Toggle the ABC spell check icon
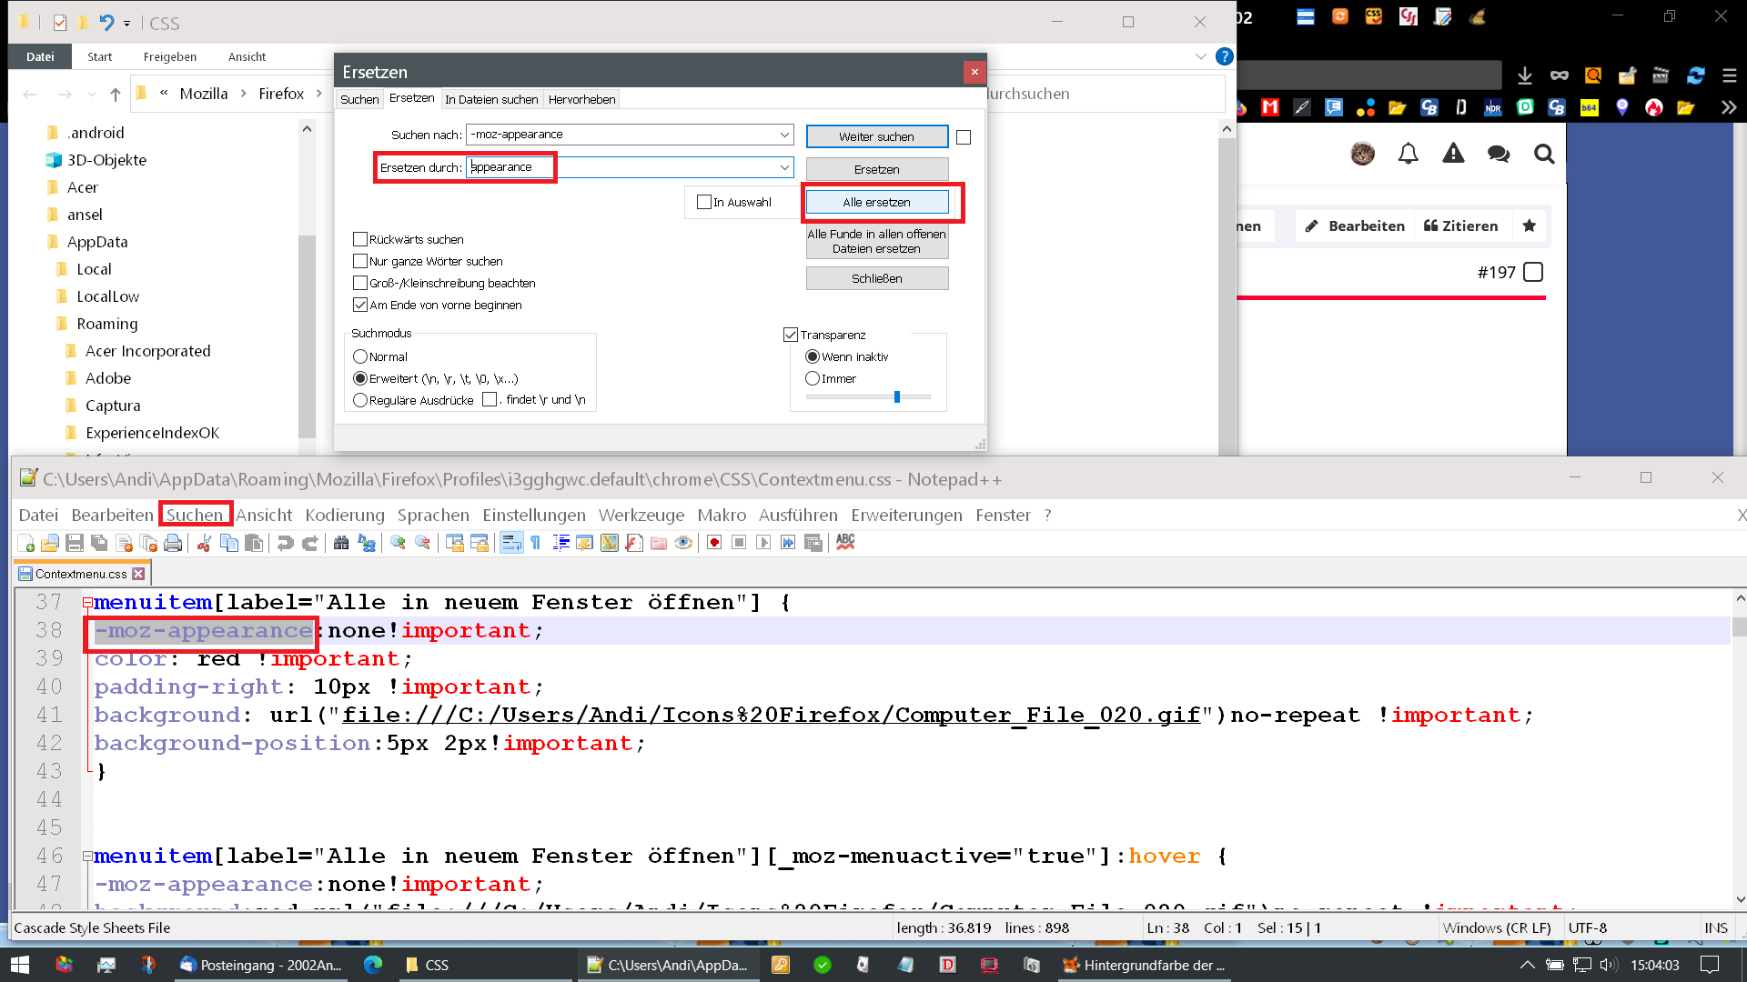Screen dimensions: 1747x982 (x=845, y=543)
